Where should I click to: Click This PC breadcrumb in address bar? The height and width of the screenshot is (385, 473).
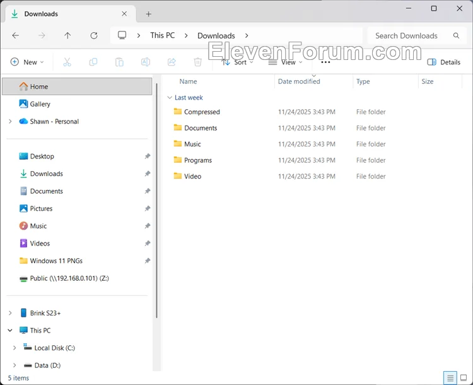163,35
